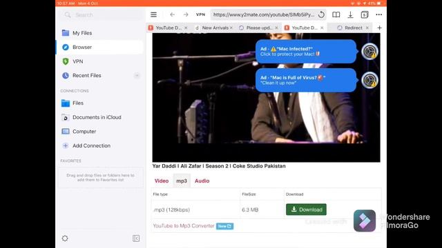
Task: Open the hamburger menu in browser toolbar
Action: tap(153, 14)
